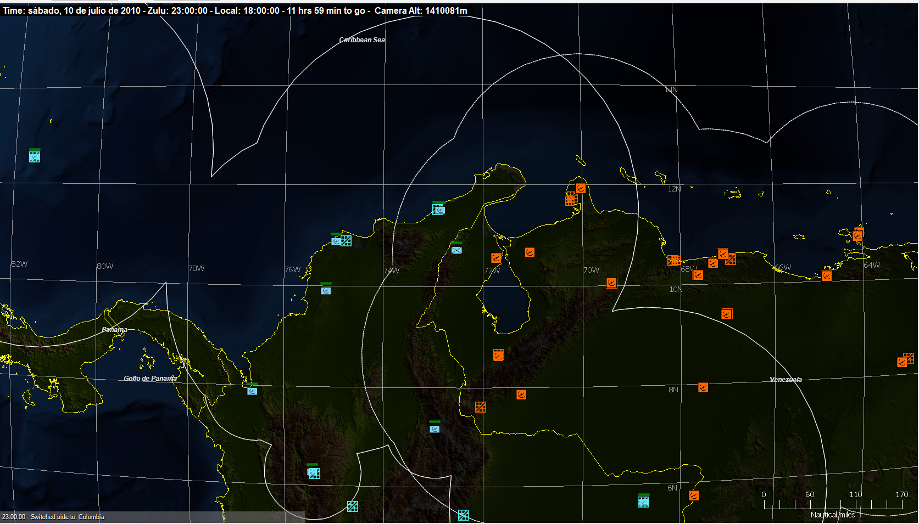Select orange radar unit on the 8N line right of the 8N label
The image size is (919, 524).
tap(703, 387)
